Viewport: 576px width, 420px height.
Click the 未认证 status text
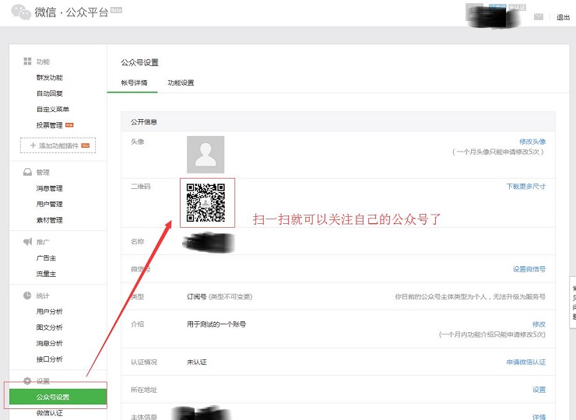196,362
